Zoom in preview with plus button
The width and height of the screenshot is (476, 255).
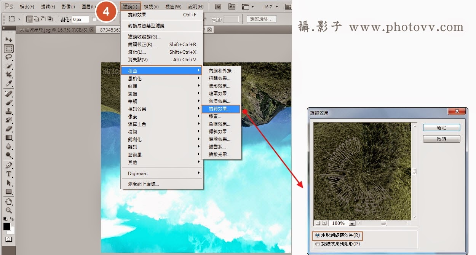point(324,223)
